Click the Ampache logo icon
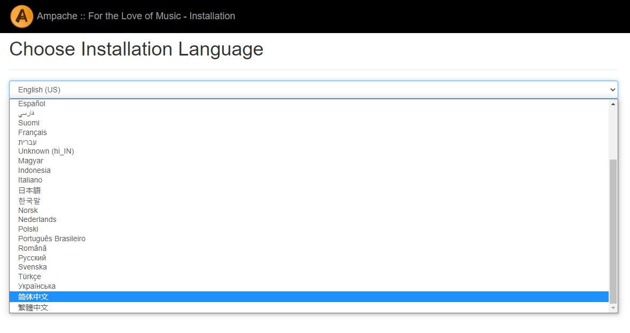This screenshot has height=333, width=630. pos(22,17)
